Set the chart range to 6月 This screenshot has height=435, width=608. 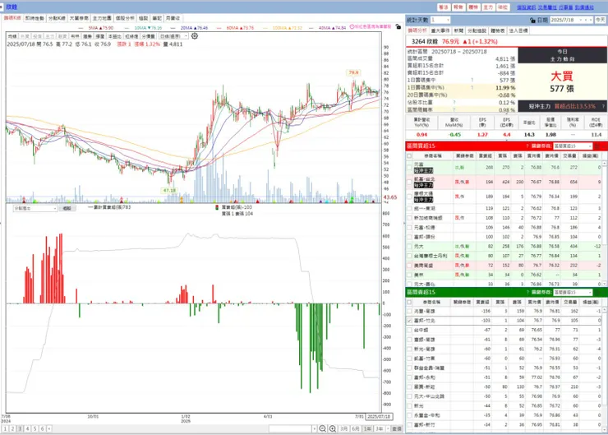(x=356, y=428)
